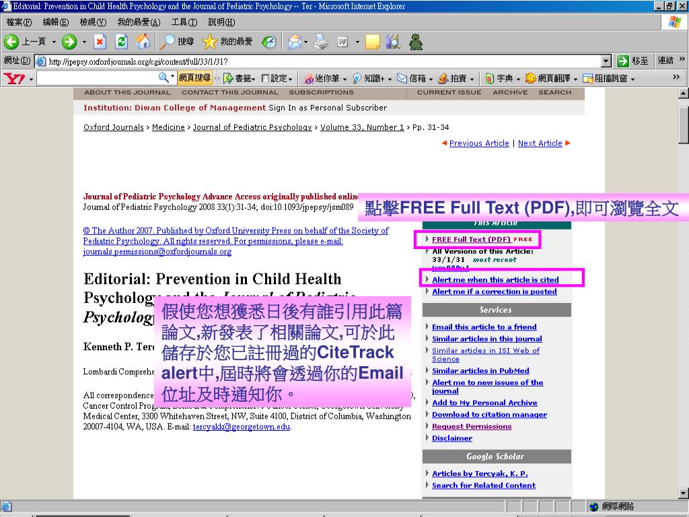Click the Journal of Pediatric Psychology breadcrumb

tap(252, 127)
